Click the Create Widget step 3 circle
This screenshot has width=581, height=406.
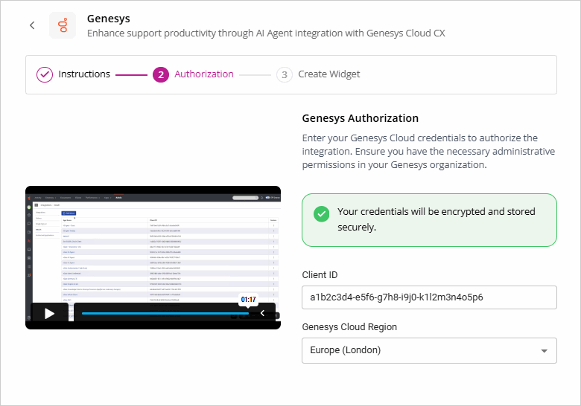click(284, 74)
